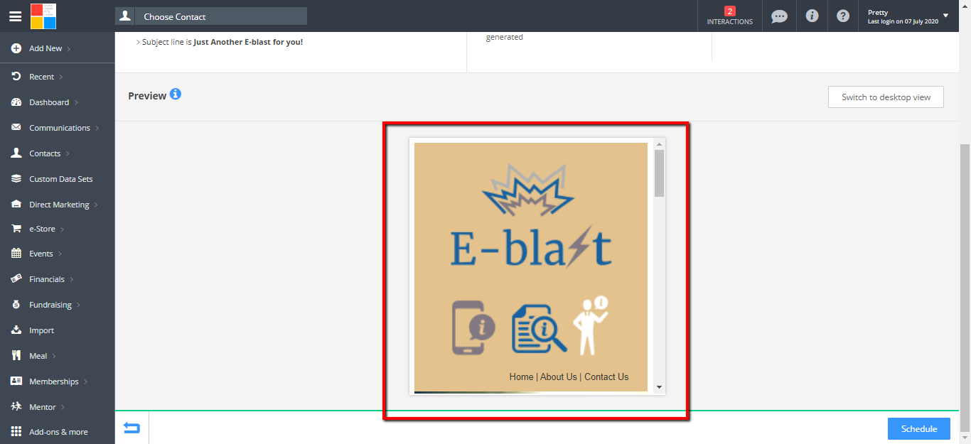Click the Custom Data Sets stack icon
Image resolution: width=971 pixels, height=444 pixels.
(16, 179)
